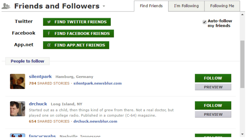Open drchuck's profile avatar
Viewport: 246px width, 138px height.
coord(18,109)
